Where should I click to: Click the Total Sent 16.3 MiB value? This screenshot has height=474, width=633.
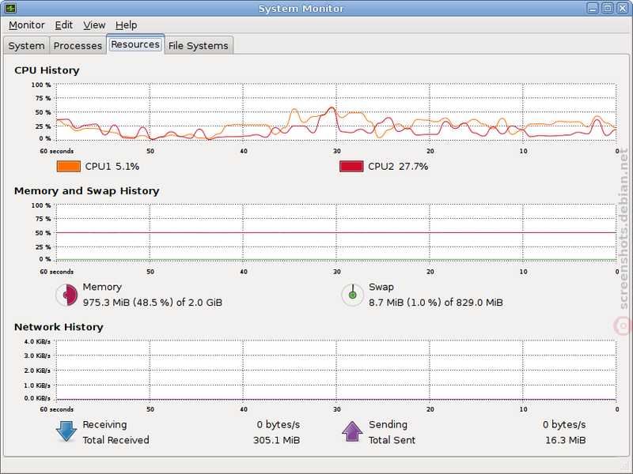[565, 440]
